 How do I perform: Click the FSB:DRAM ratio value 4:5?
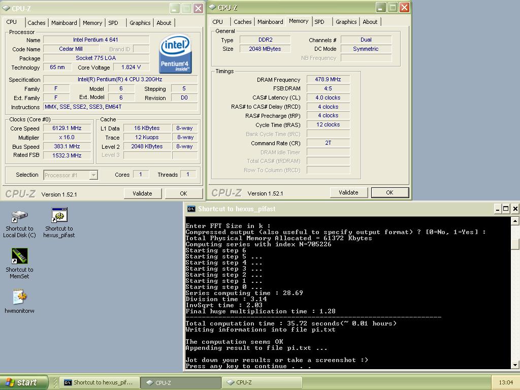[x=328, y=88]
